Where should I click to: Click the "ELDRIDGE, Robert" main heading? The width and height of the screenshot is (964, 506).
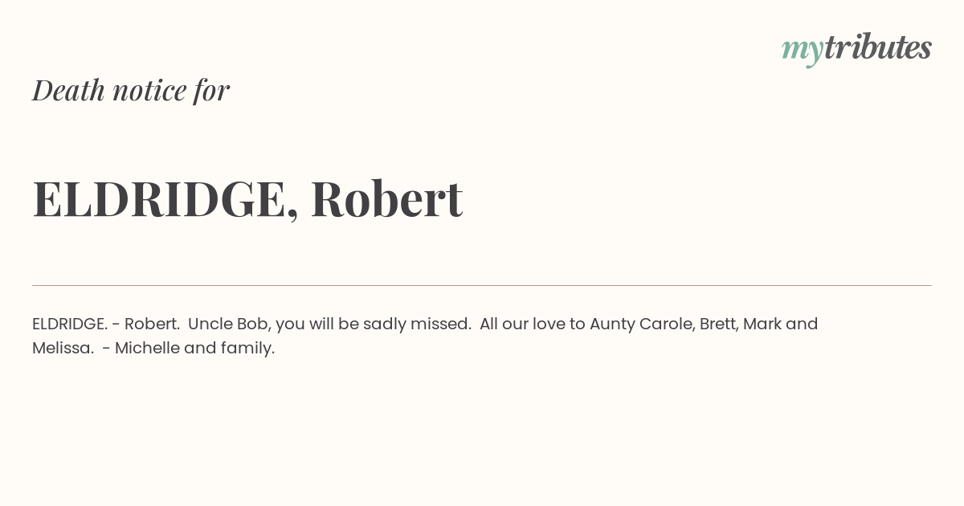pos(247,198)
